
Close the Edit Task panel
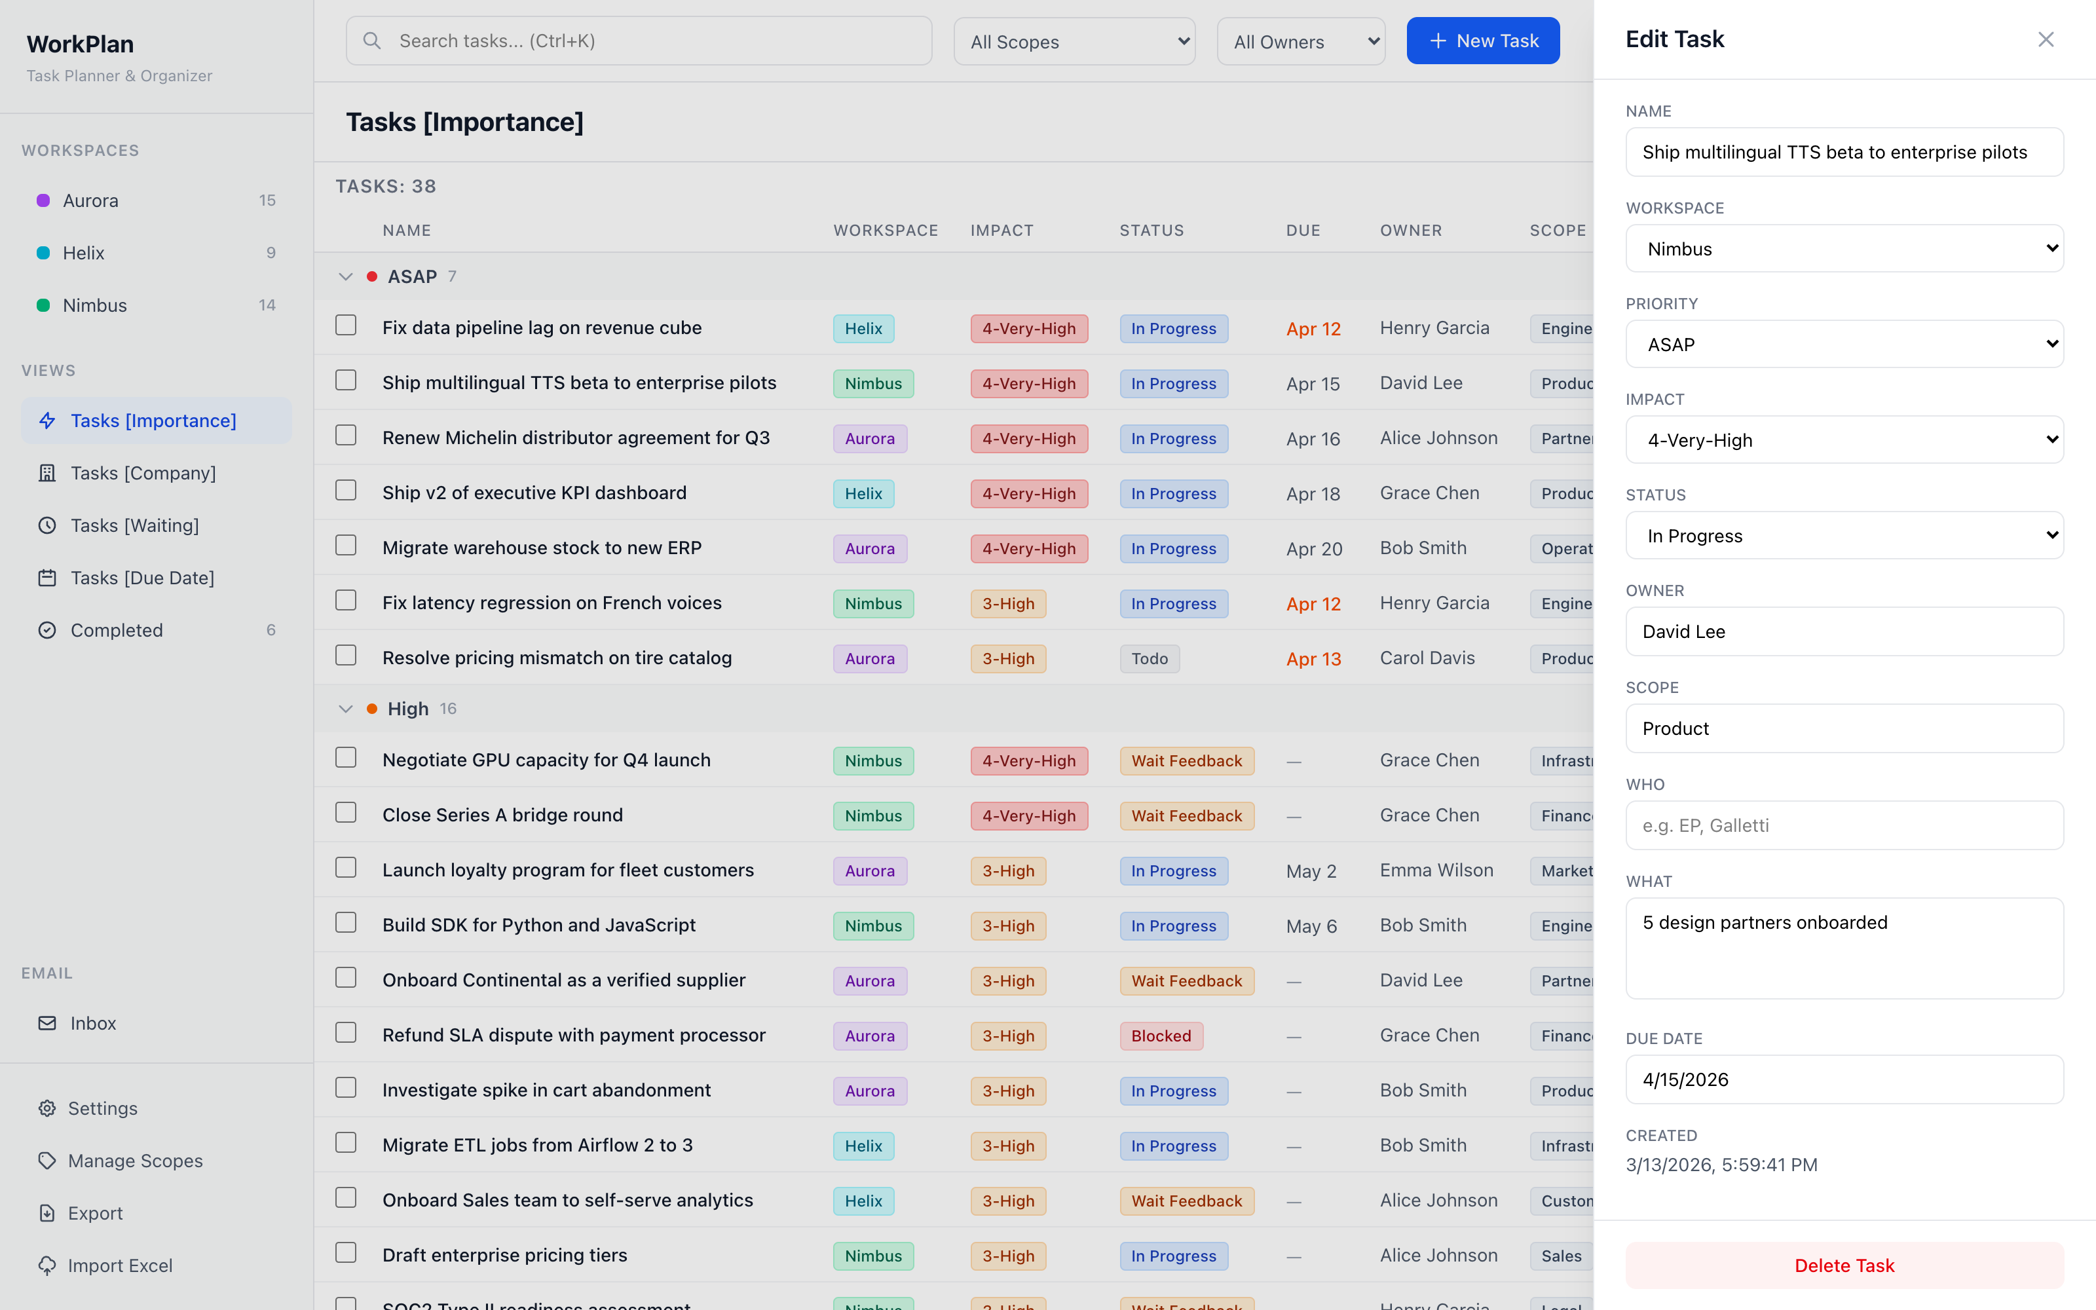coord(2046,39)
